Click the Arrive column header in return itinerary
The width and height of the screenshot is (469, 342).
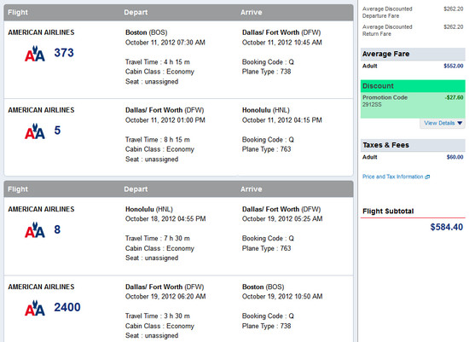click(x=252, y=189)
